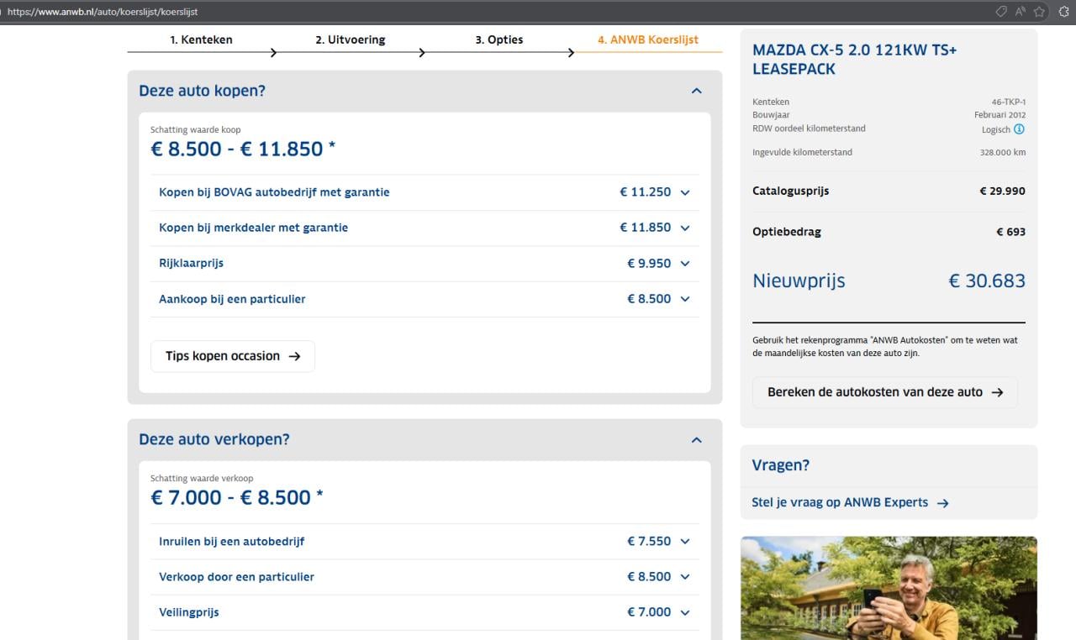Image resolution: width=1076 pixels, height=640 pixels.
Task: Expand the Veilingprijs row chevron
Action: (x=684, y=612)
